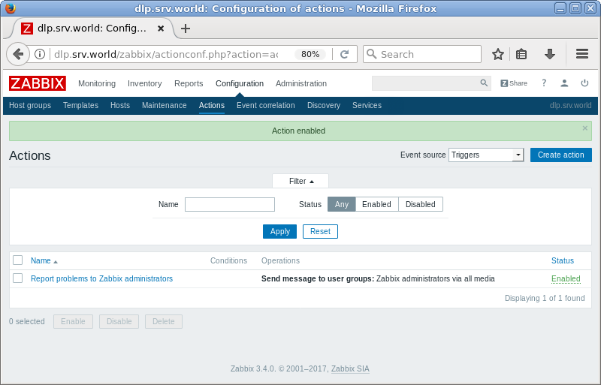Click search magnifier in Firefox search box
The width and height of the screenshot is (601, 385).
click(x=371, y=54)
